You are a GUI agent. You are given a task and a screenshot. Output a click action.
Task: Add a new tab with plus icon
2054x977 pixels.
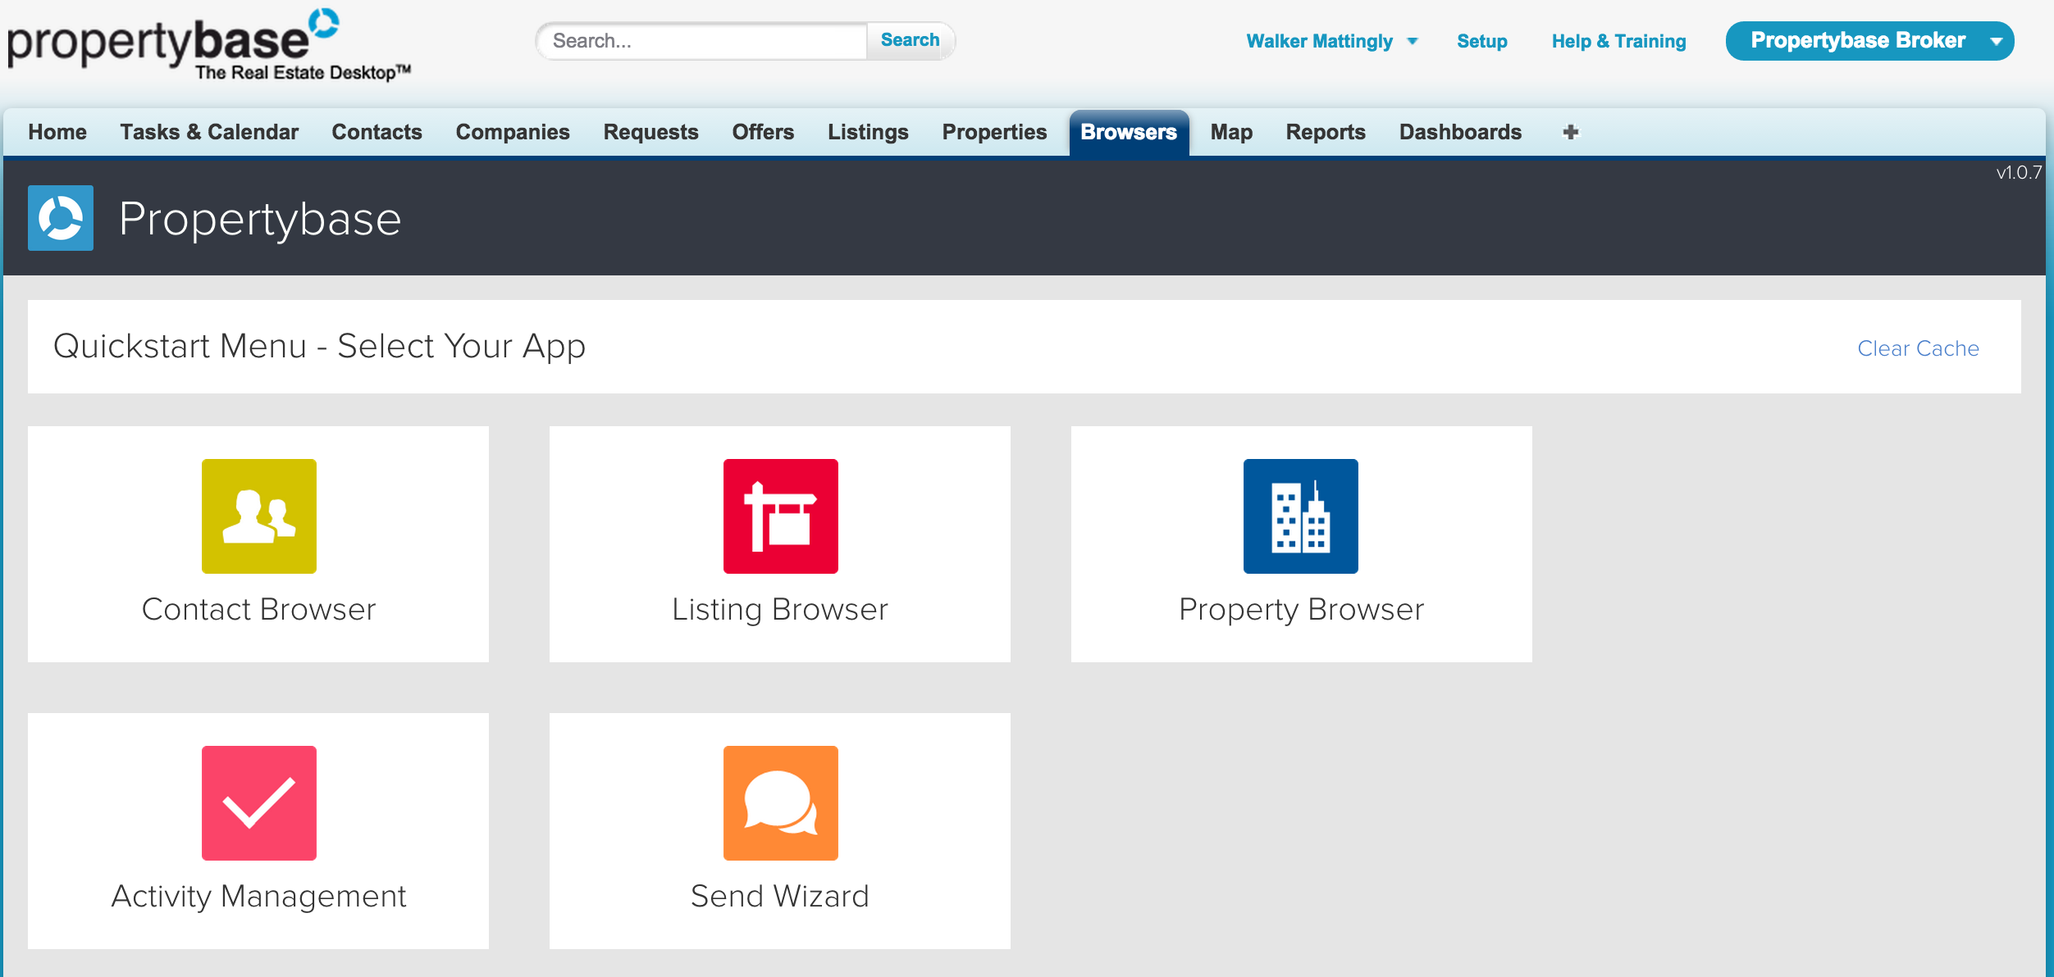coord(1571,132)
